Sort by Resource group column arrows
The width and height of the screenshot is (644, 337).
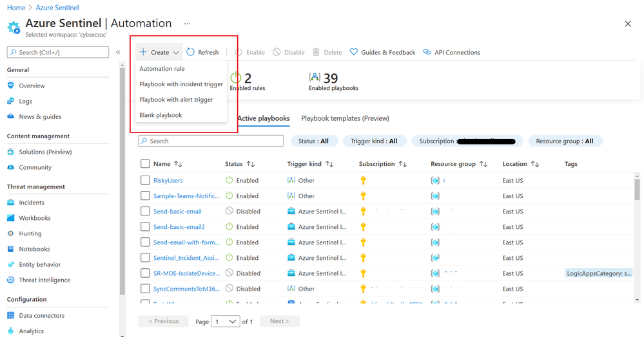pos(483,164)
